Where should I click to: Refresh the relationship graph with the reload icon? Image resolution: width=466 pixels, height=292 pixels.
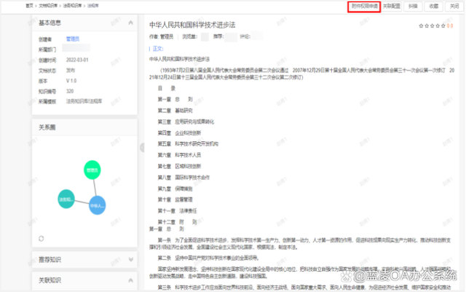pos(42,237)
